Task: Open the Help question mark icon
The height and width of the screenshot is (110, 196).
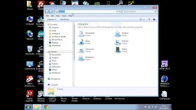Action: [x=154, y=19]
